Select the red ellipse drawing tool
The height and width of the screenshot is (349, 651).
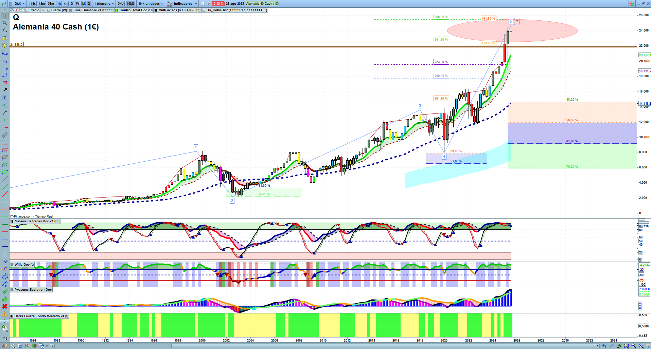5,150
